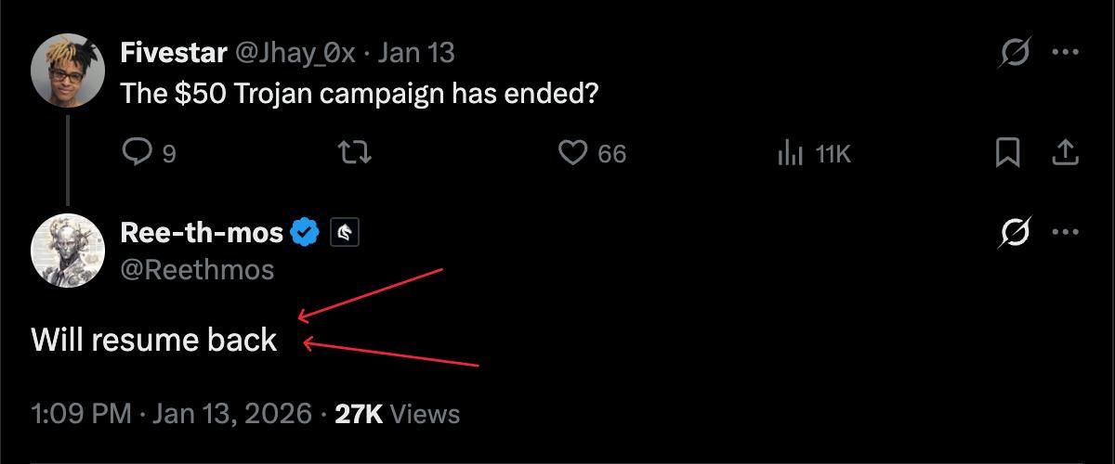The image size is (1115, 464).
Task: Click Grok icon on Ree-th-mos reply
Action: [1015, 232]
